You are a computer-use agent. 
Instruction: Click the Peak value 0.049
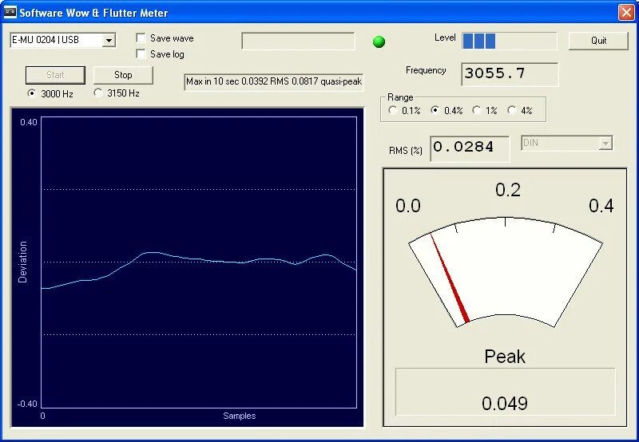tap(505, 403)
